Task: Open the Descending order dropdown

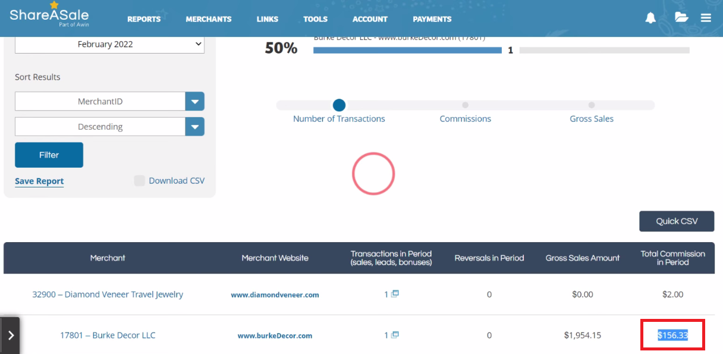Action: [x=109, y=127]
